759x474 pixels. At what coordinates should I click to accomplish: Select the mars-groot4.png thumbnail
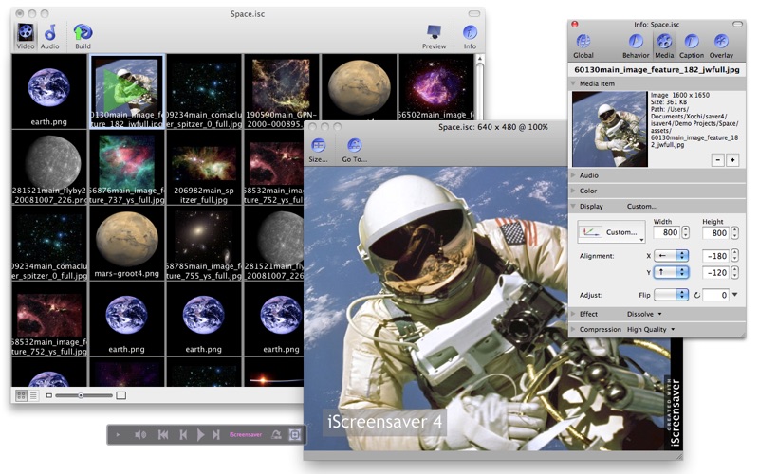tap(126, 244)
